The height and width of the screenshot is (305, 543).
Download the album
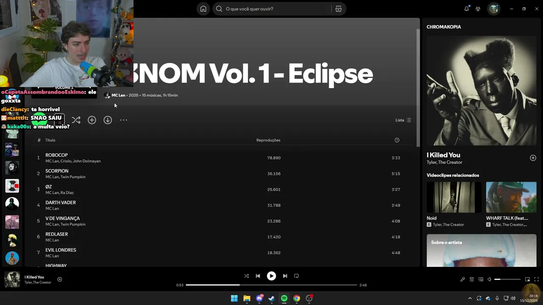click(x=108, y=120)
